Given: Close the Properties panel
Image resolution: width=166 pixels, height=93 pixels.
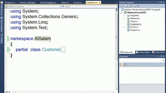Looking at the screenshot, I should 164,56.
